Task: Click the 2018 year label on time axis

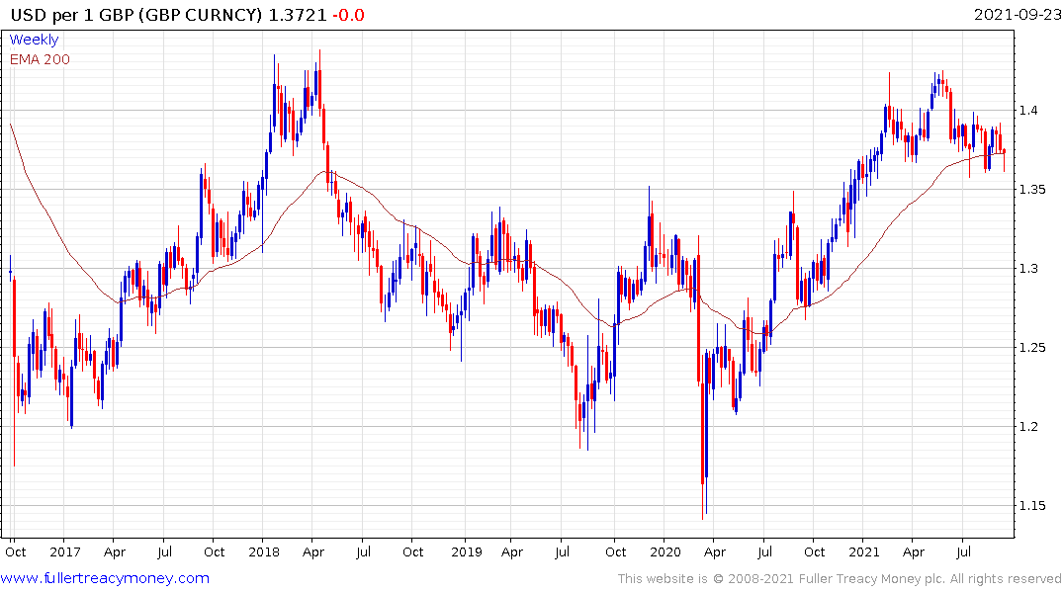Action: coord(264,552)
